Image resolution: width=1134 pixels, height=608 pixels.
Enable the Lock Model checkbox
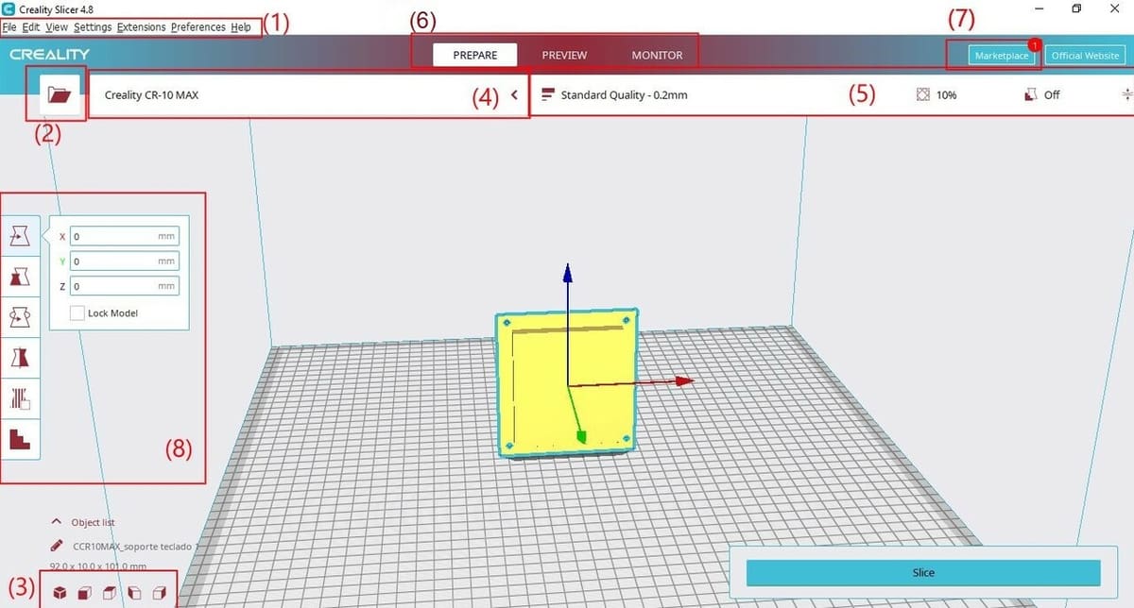77,313
